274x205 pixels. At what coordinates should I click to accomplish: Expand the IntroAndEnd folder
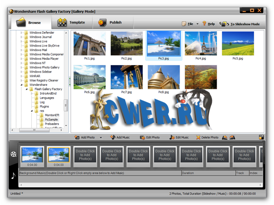click(32, 94)
